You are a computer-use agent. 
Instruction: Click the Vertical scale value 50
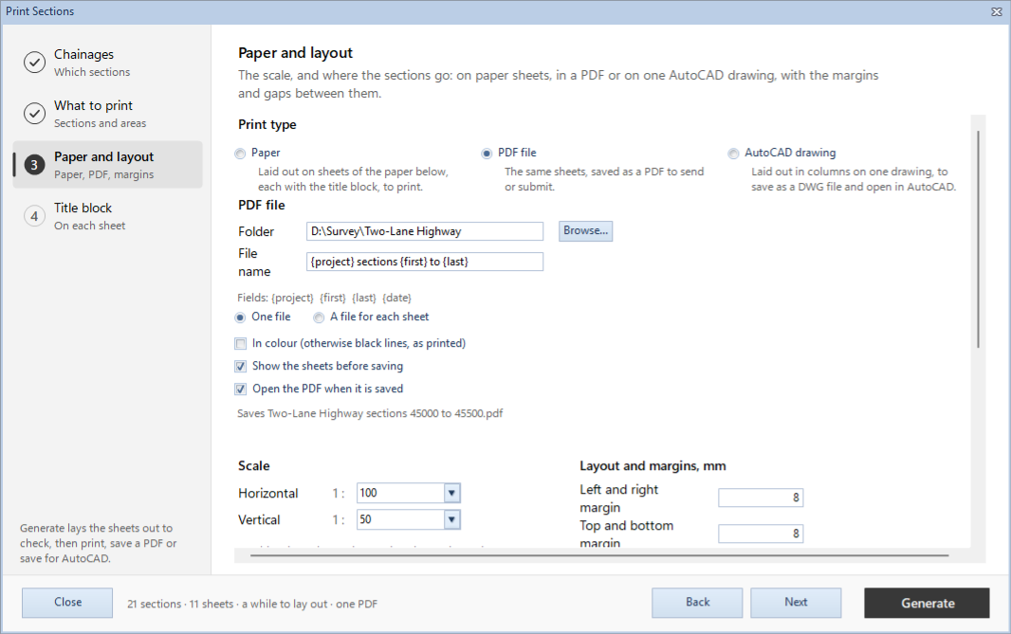tap(400, 519)
